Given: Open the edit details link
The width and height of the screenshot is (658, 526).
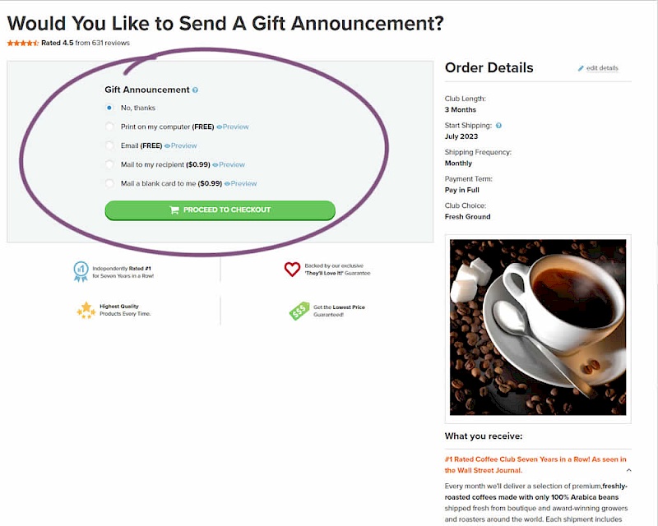Looking at the screenshot, I should pos(602,68).
